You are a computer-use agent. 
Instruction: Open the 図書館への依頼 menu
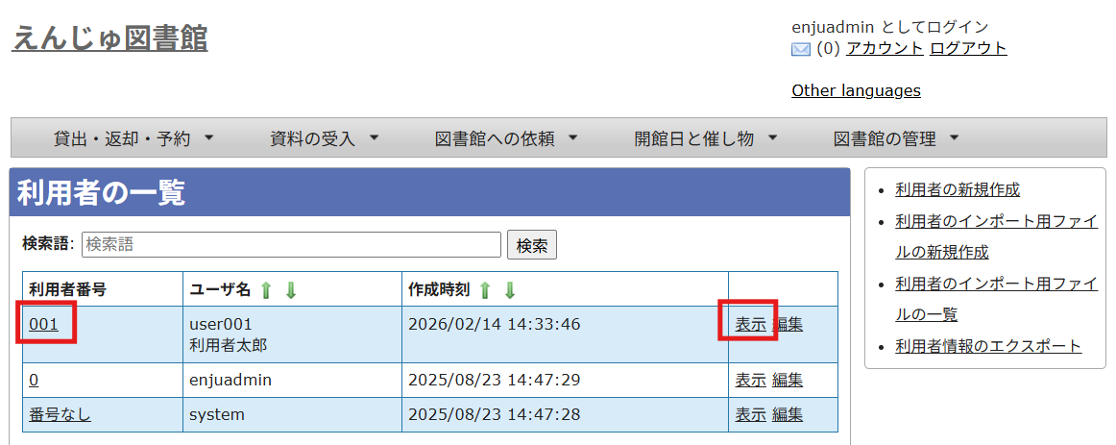(506, 138)
